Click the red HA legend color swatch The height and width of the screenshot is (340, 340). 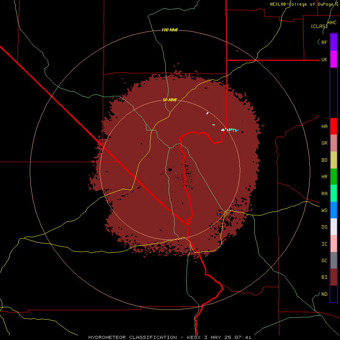(334, 126)
